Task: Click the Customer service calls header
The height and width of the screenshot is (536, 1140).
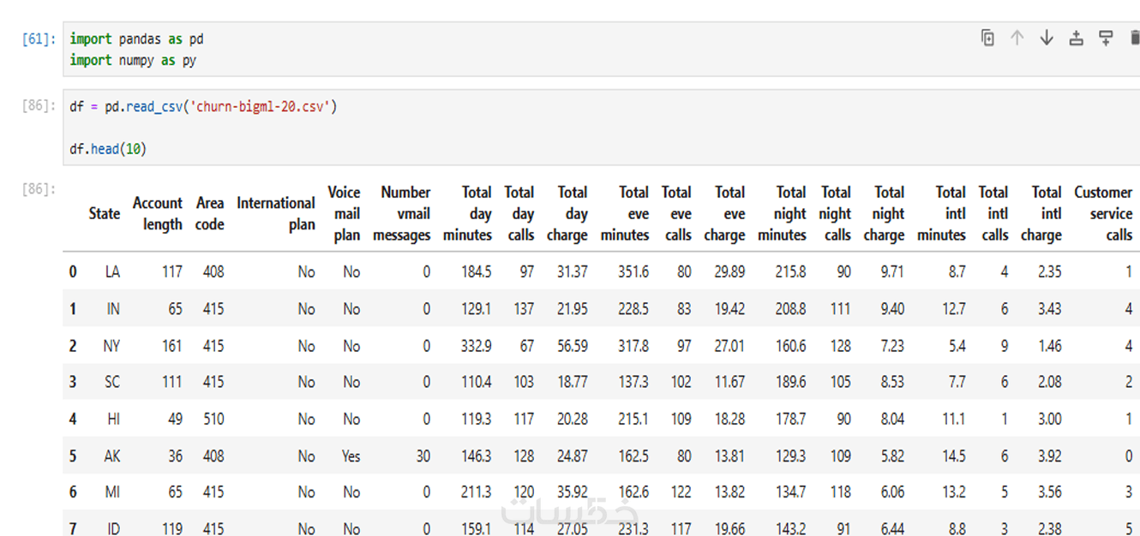Action: coord(1103,213)
